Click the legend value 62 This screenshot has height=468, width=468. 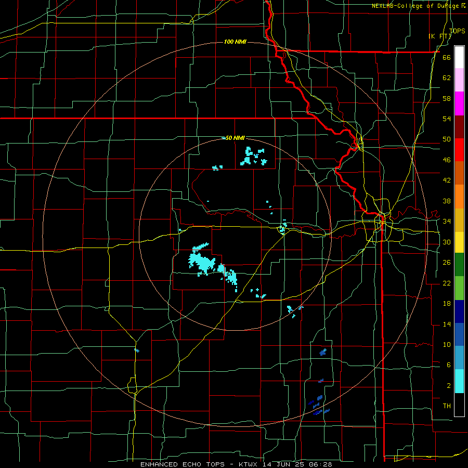(x=447, y=77)
